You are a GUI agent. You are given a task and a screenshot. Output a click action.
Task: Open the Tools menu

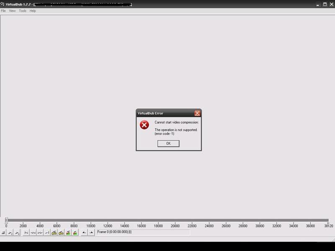[x=23, y=11]
